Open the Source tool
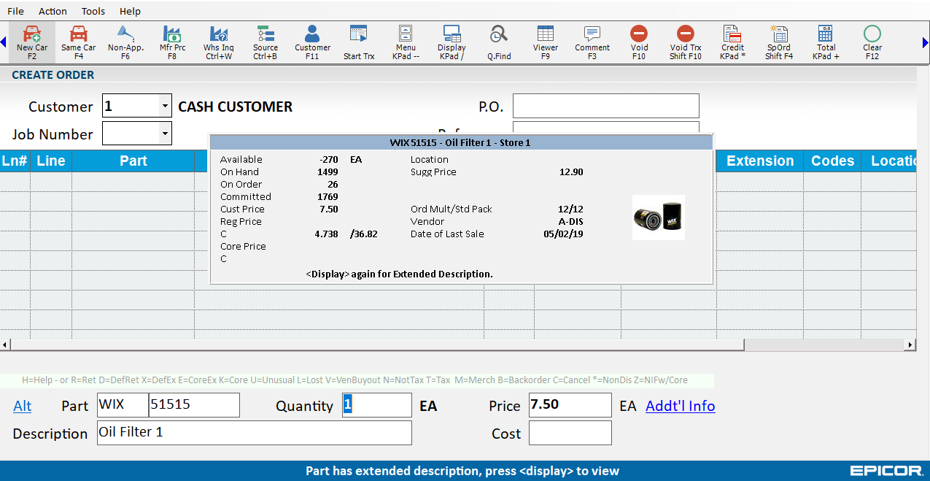The image size is (930, 481). 265,42
